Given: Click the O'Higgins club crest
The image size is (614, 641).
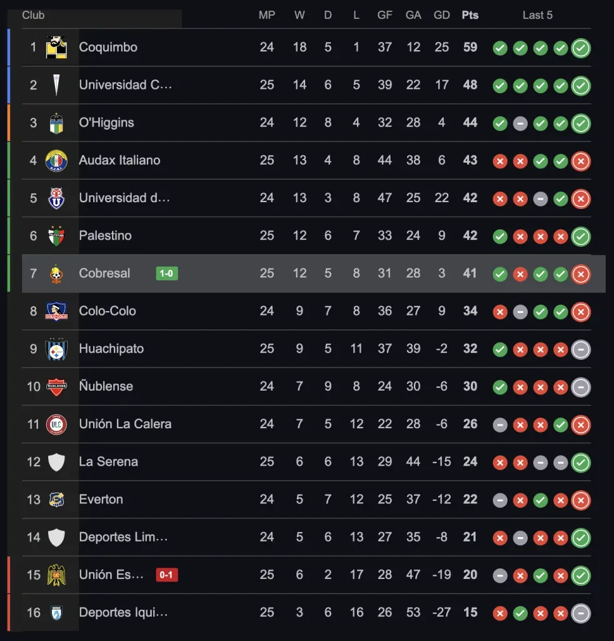Looking at the screenshot, I should 56,123.
